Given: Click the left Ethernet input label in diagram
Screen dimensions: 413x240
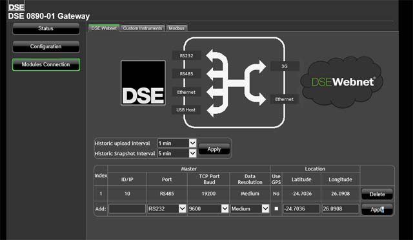Looking at the screenshot, I should [x=186, y=92].
